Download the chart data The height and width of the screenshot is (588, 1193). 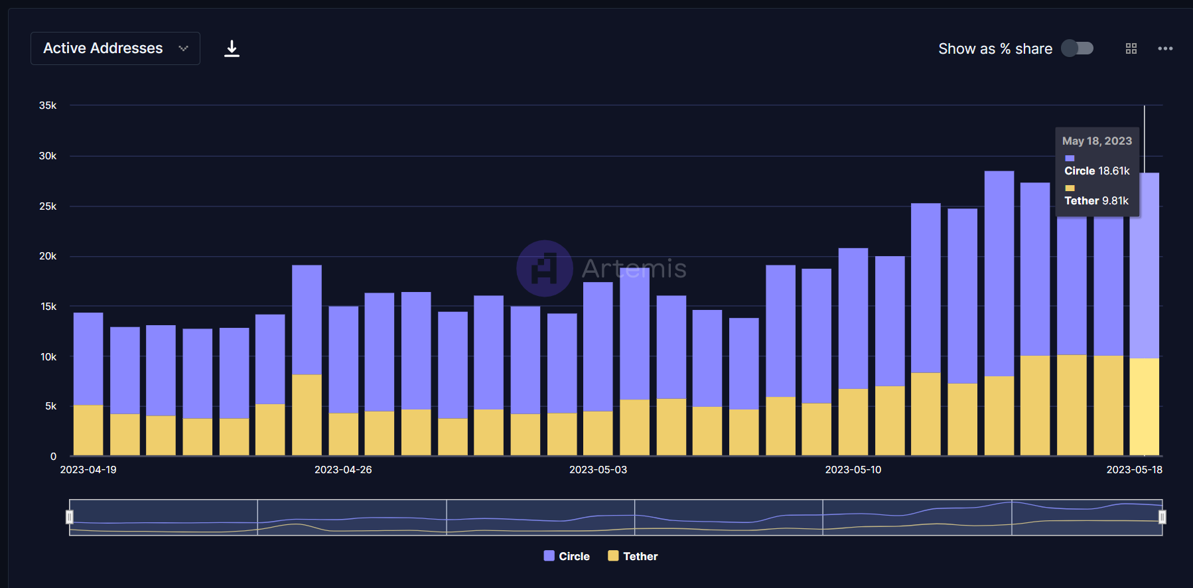232,48
